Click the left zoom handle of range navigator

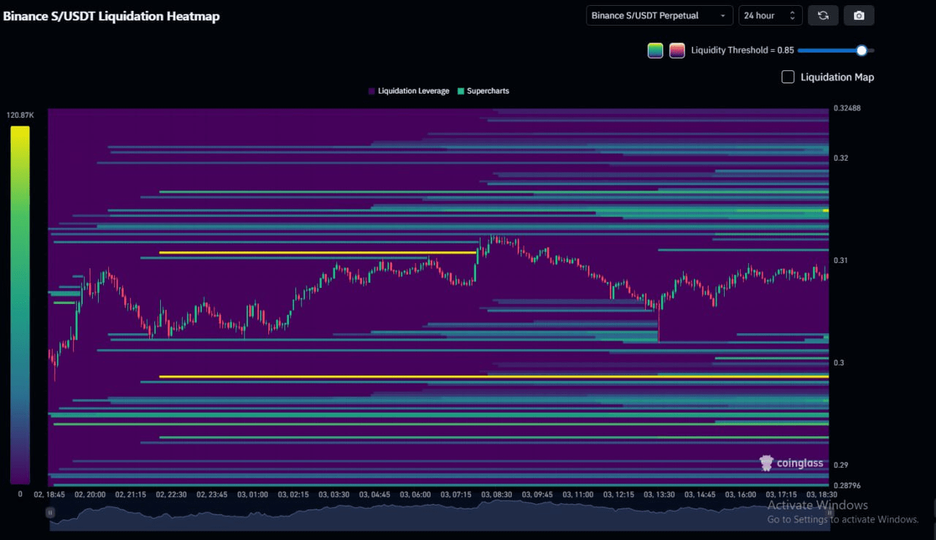pos(50,513)
